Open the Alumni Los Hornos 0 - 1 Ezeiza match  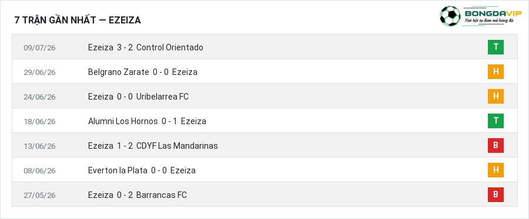tap(147, 121)
